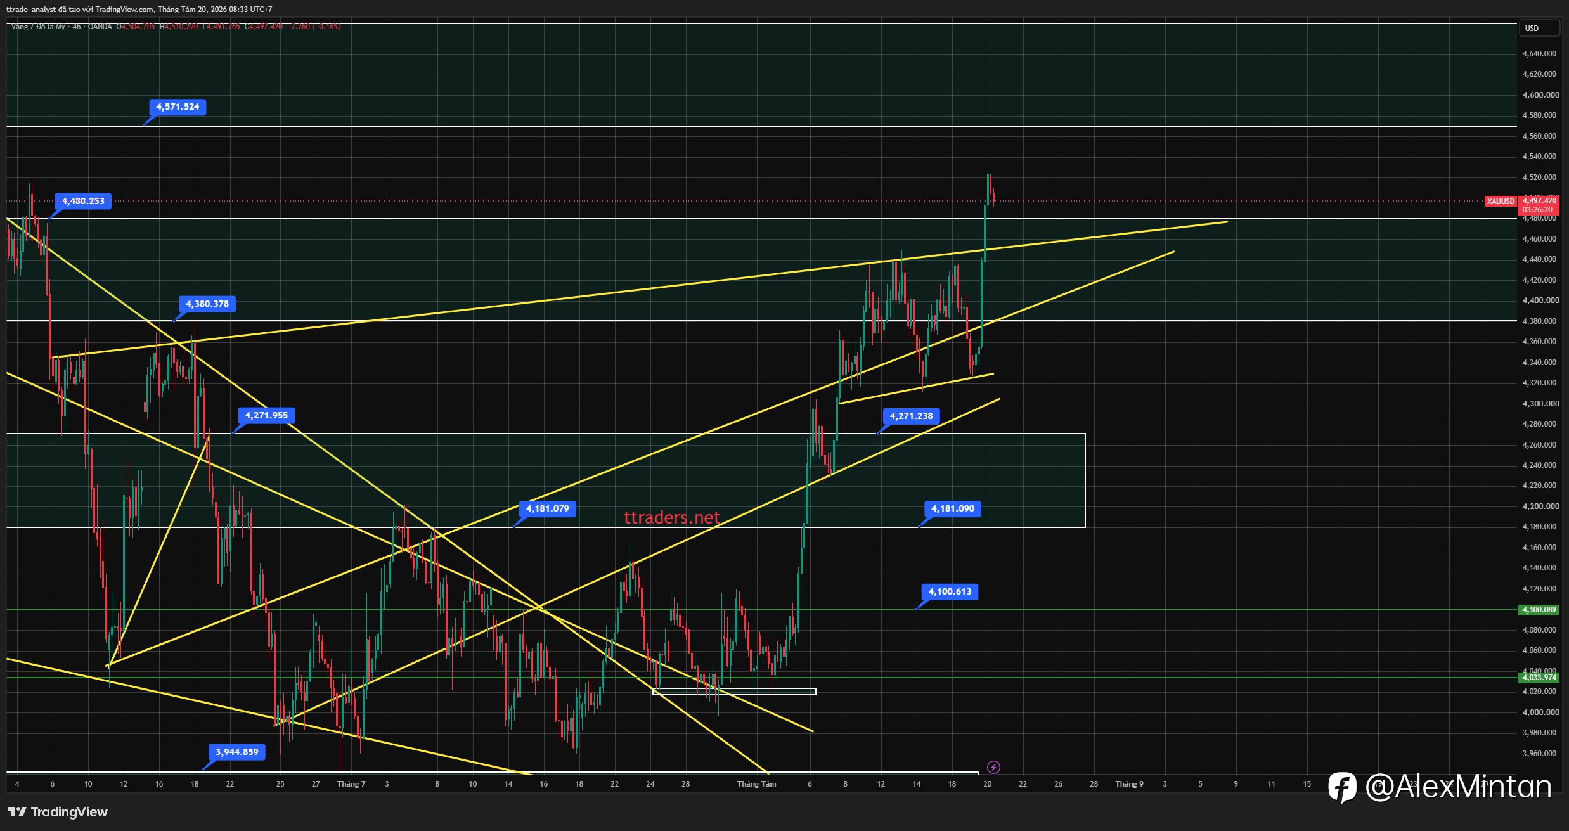Image resolution: width=1569 pixels, height=831 pixels.
Task: Select the 4,181.079 price callout label
Action: click(548, 508)
